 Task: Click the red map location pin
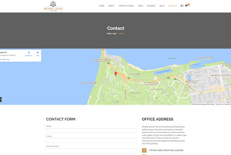click(116, 74)
